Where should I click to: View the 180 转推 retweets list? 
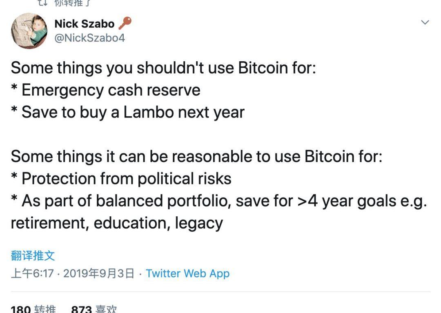click(x=33, y=309)
